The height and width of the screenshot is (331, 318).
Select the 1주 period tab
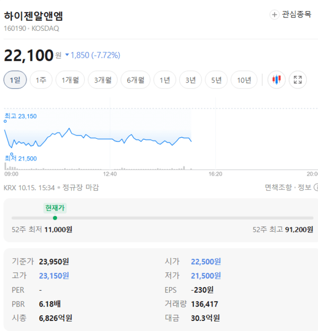pyautogui.click(x=41, y=80)
